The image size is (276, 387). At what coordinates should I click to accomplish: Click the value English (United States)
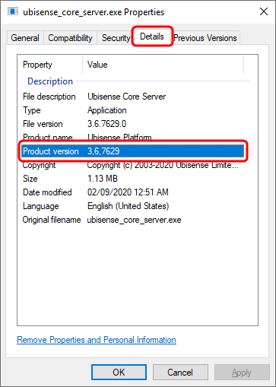(128, 206)
